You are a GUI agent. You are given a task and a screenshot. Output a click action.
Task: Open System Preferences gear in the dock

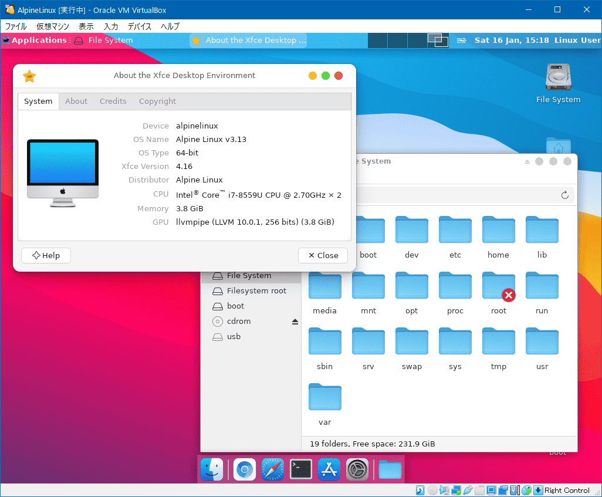[357, 469]
